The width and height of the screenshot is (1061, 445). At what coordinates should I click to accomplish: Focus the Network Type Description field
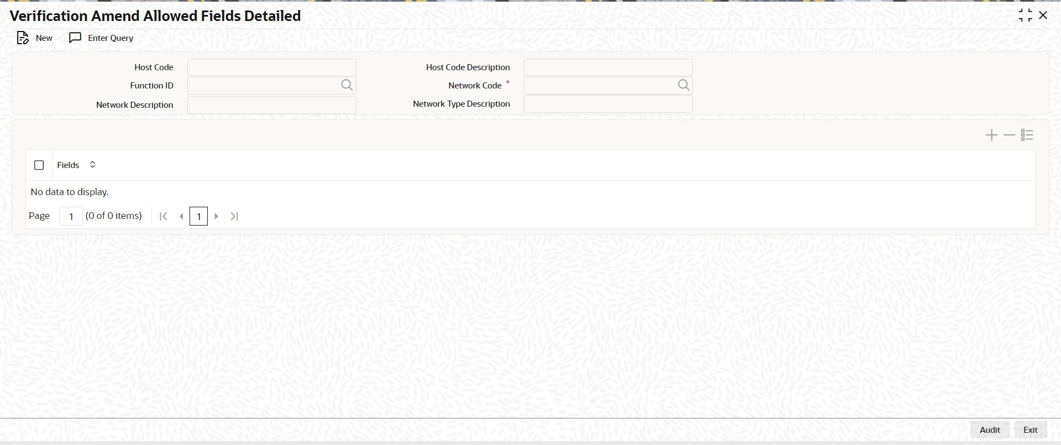[608, 104]
